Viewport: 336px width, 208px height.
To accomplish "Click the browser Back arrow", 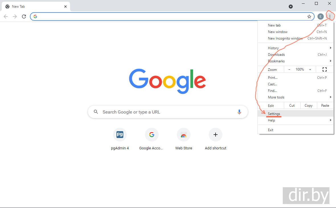I will (x=6, y=17).
